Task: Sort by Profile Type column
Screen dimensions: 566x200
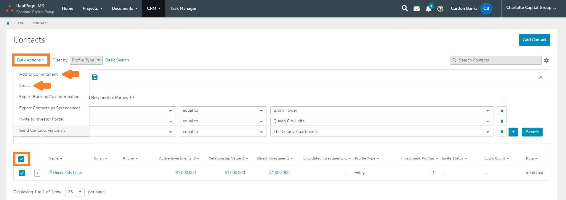Action: click(x=367, y=159)
